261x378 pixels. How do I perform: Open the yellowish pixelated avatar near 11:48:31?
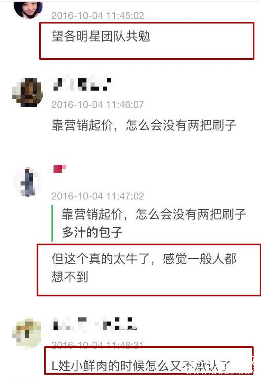click(27, 333)
